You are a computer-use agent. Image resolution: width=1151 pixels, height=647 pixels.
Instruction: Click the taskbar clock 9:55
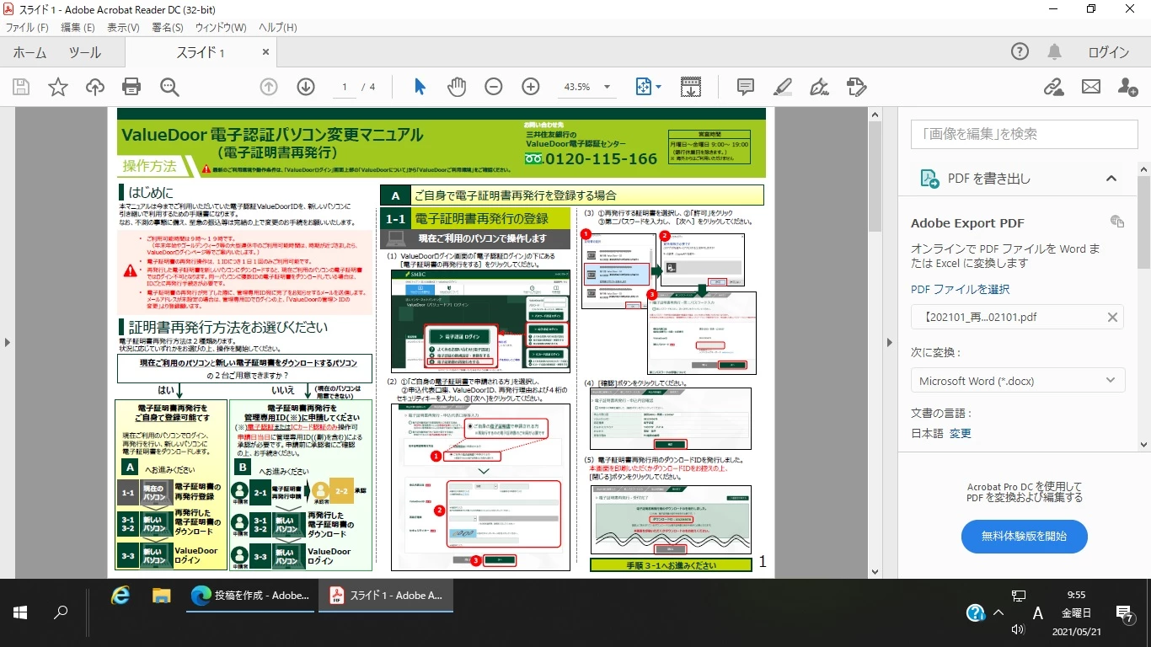tap(1076, 595)
